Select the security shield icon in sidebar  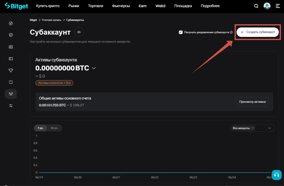pos(11,35)
